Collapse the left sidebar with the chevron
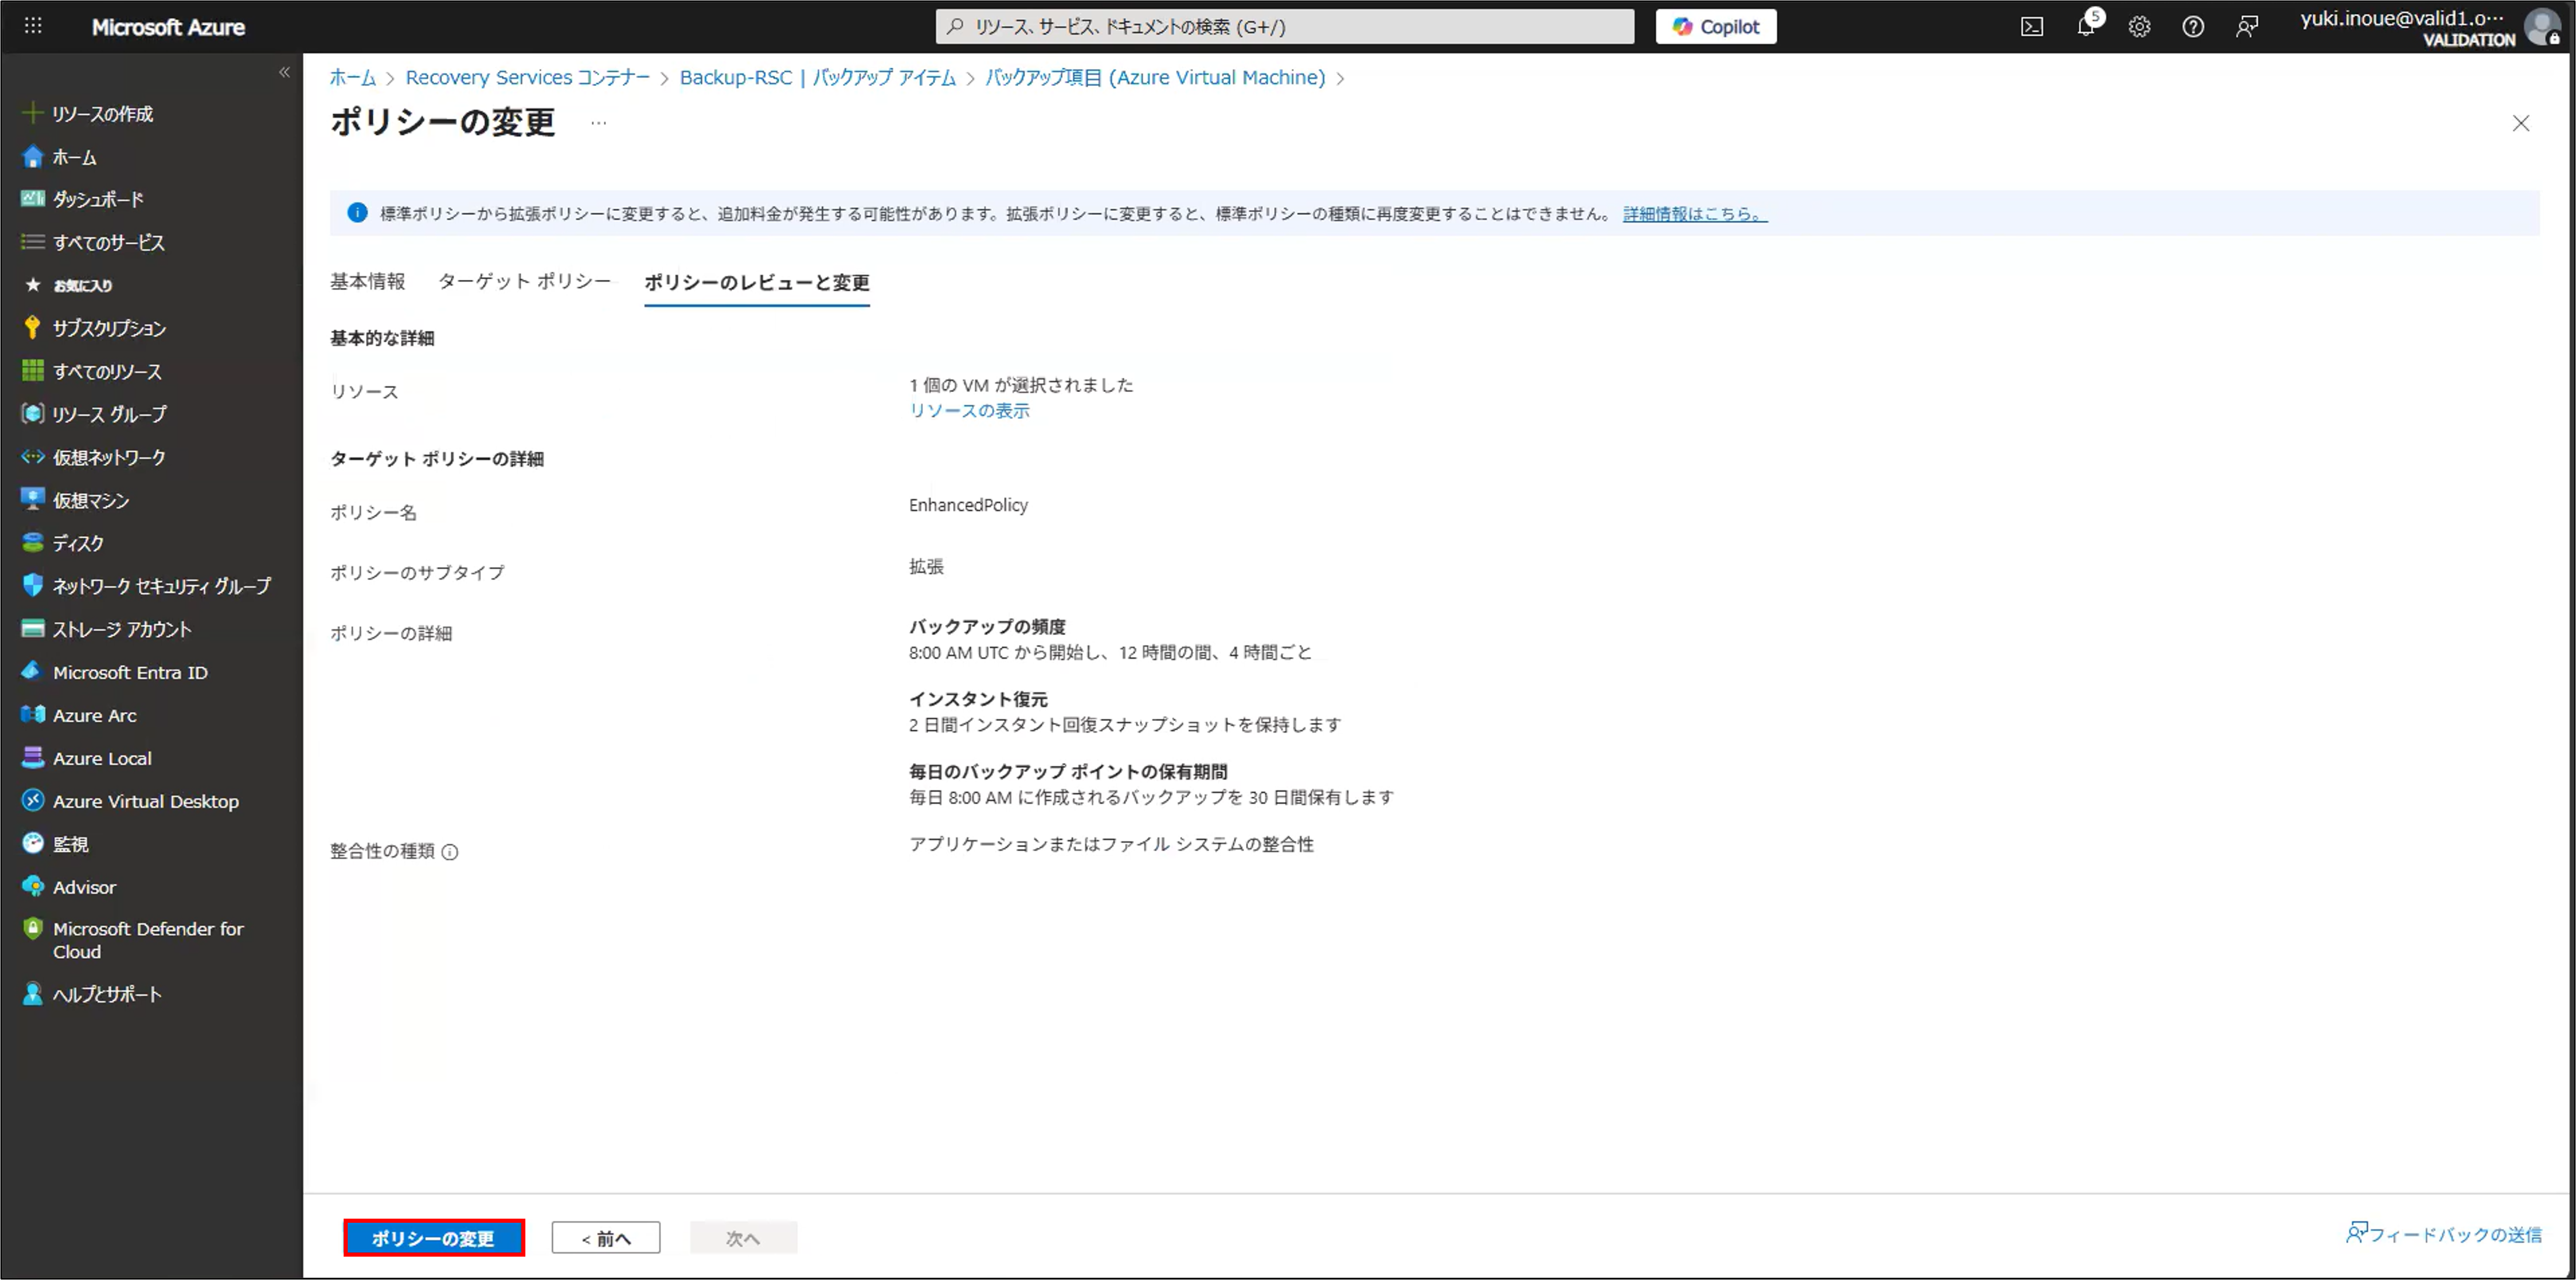 point(284,72)
